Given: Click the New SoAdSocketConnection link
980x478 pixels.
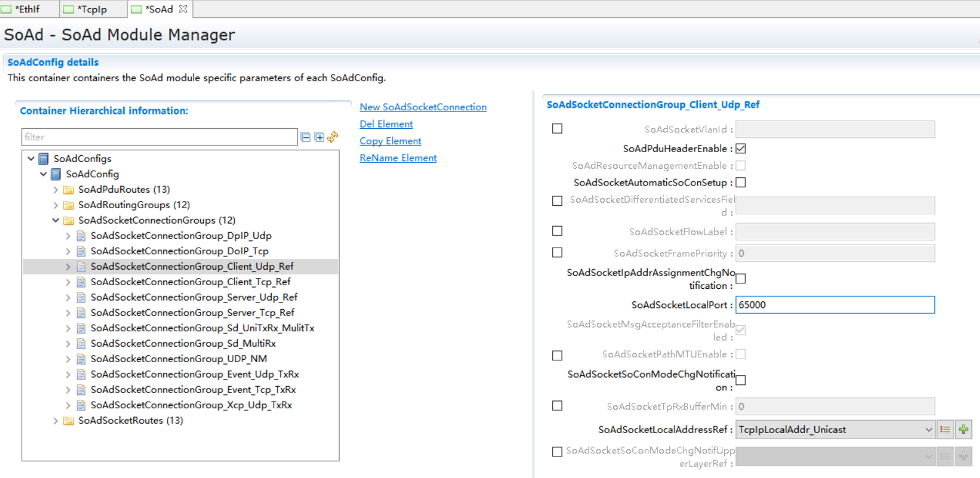Looking at the screenshot, I should point(423,107).
